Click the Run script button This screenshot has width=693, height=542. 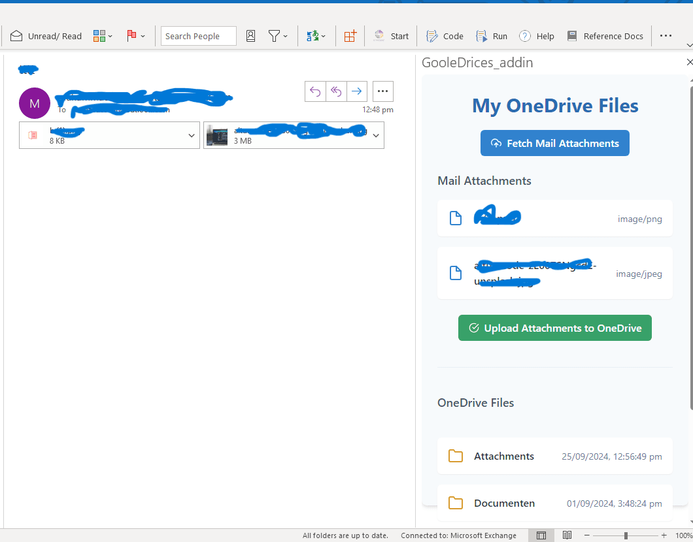click(x=492, y=36)
